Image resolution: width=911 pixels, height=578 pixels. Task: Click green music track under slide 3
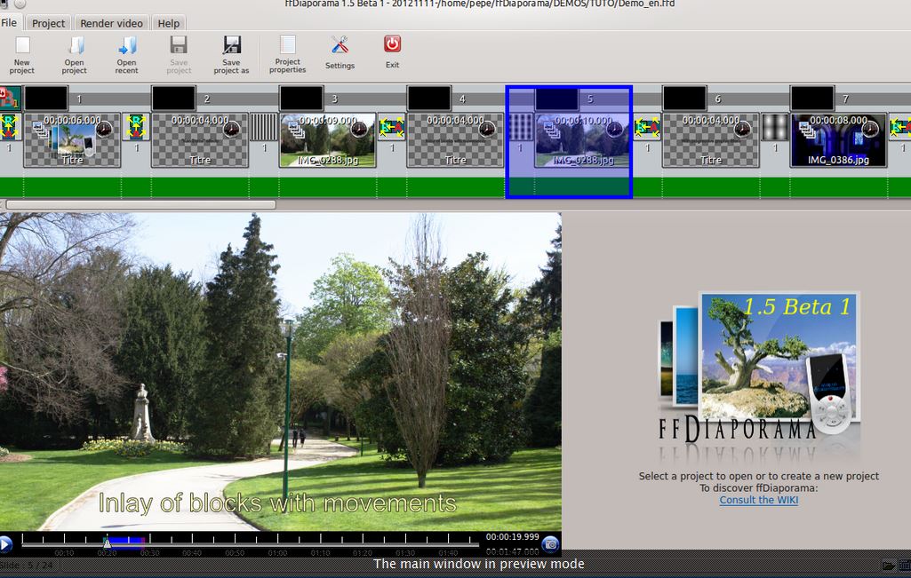pyautogui.click(x=328, y=186)
